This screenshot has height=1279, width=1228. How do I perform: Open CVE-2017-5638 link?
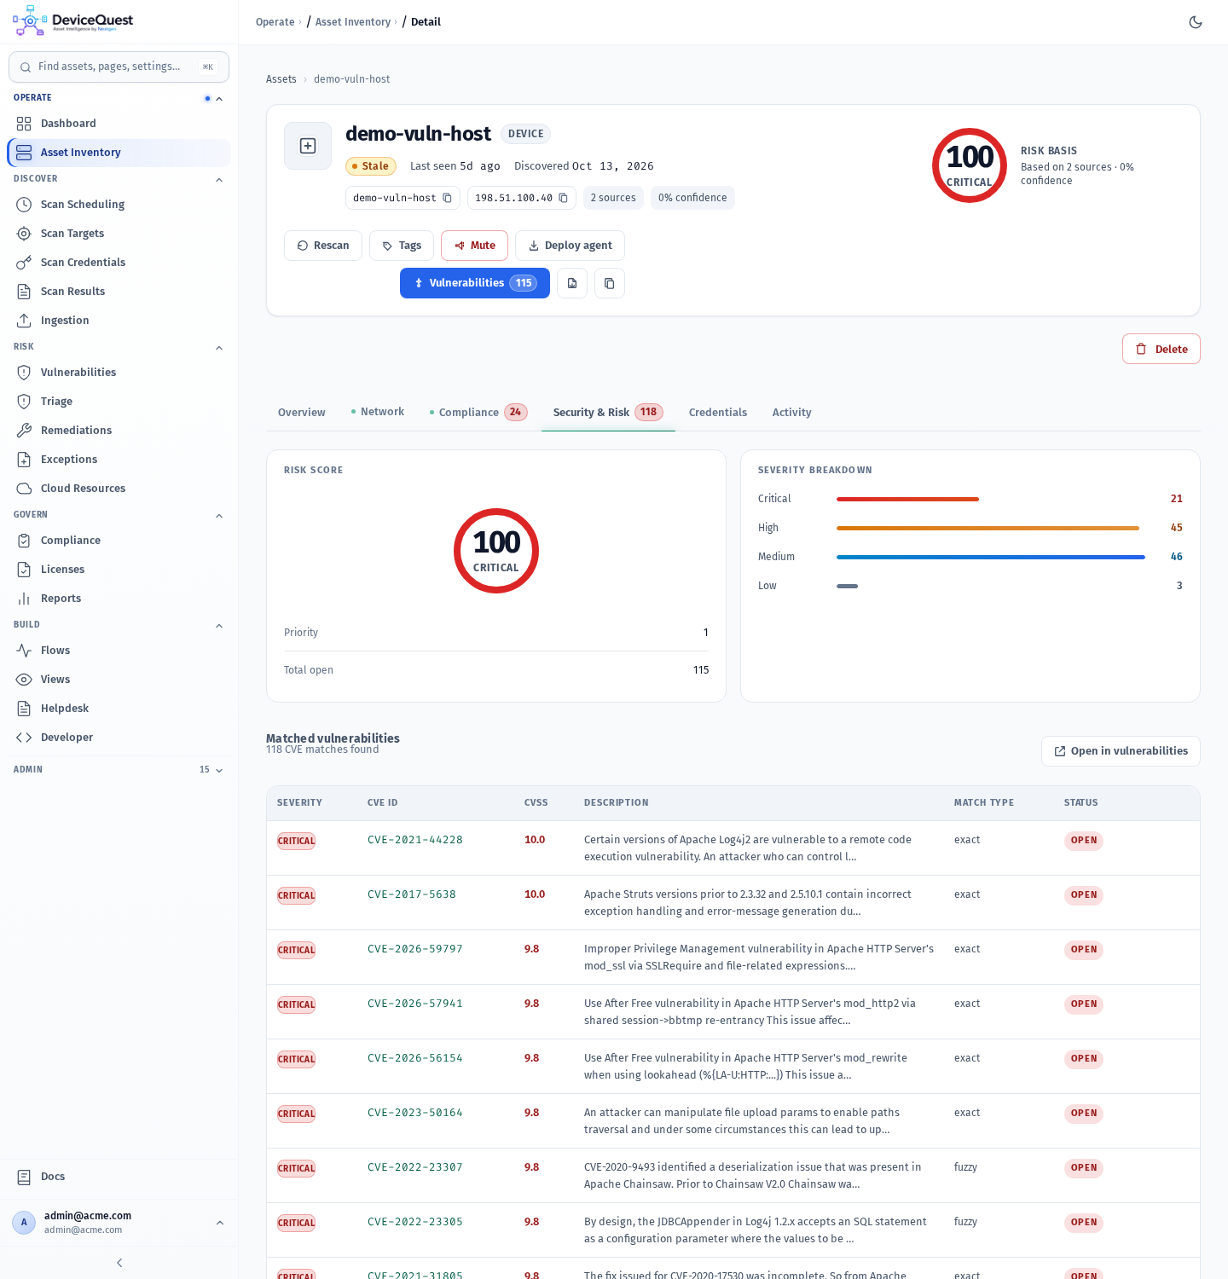tap(412, 894)
